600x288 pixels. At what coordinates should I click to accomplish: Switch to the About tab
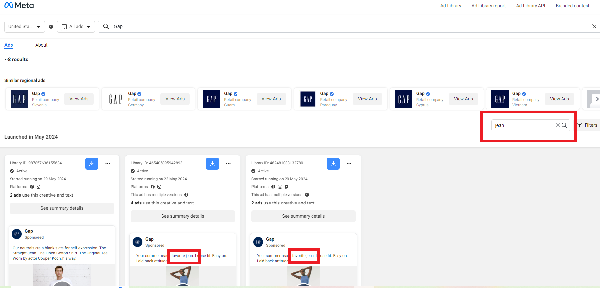pyautogui.click(x=41, y=45)
